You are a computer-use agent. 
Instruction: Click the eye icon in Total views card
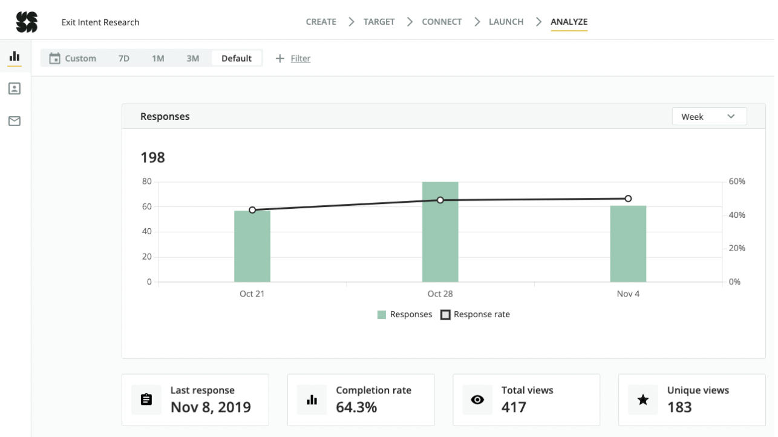[477, 399]
